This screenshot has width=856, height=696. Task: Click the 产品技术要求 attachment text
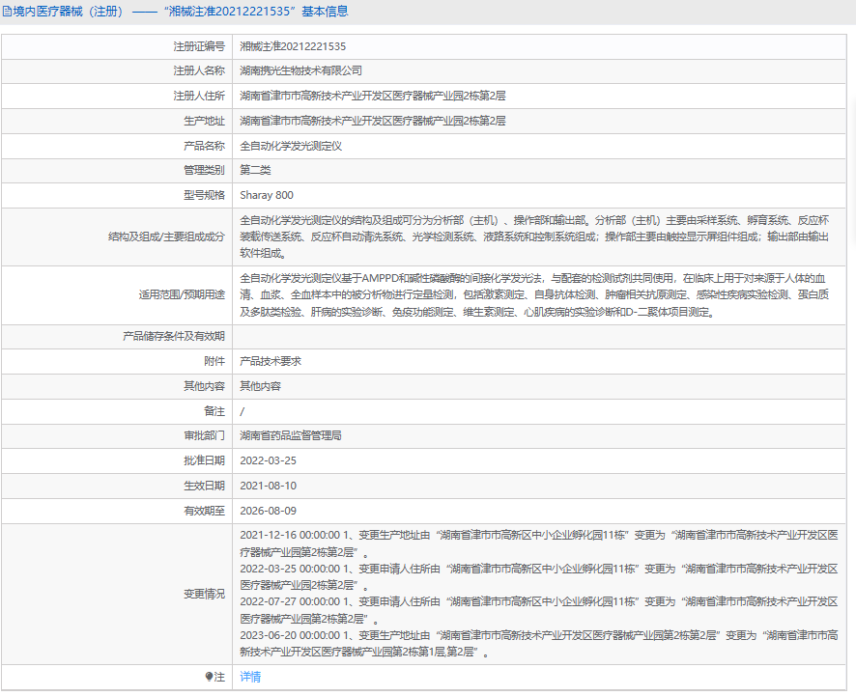pos(271,361)
